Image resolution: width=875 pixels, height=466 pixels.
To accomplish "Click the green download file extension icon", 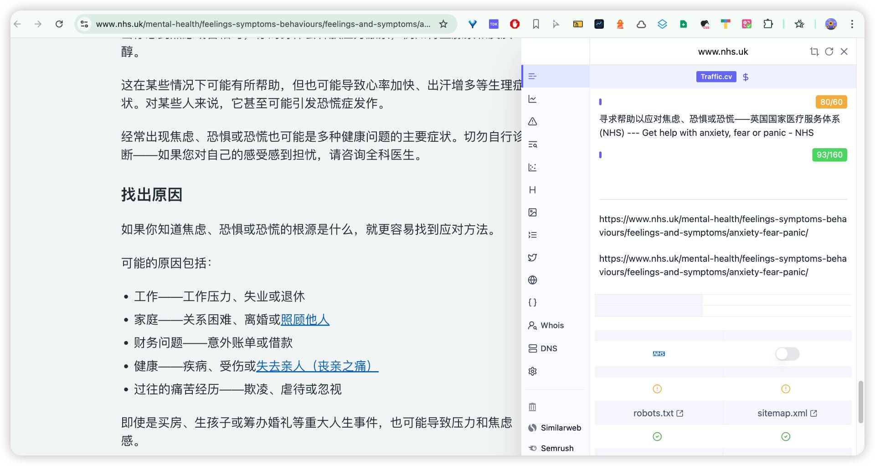I will (x=683, y=24).
